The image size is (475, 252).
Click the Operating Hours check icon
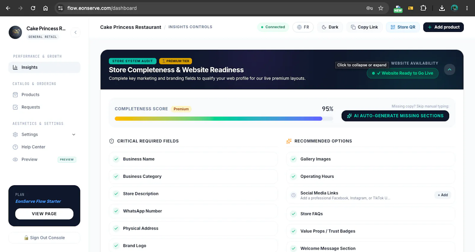point(294,177)
